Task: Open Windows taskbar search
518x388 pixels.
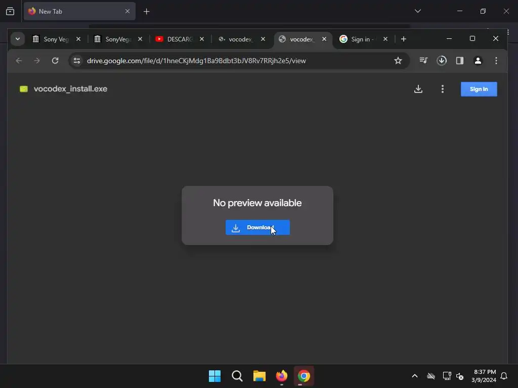Action: tap(237, 376)
